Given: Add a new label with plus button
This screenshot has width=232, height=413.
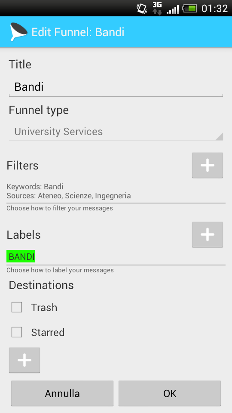Looking at the screenshot, I should (x=207, y=234).
